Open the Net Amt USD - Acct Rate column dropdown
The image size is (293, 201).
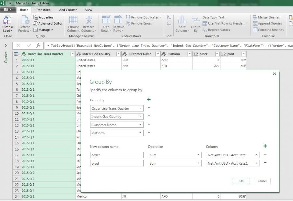pos(256,155)
